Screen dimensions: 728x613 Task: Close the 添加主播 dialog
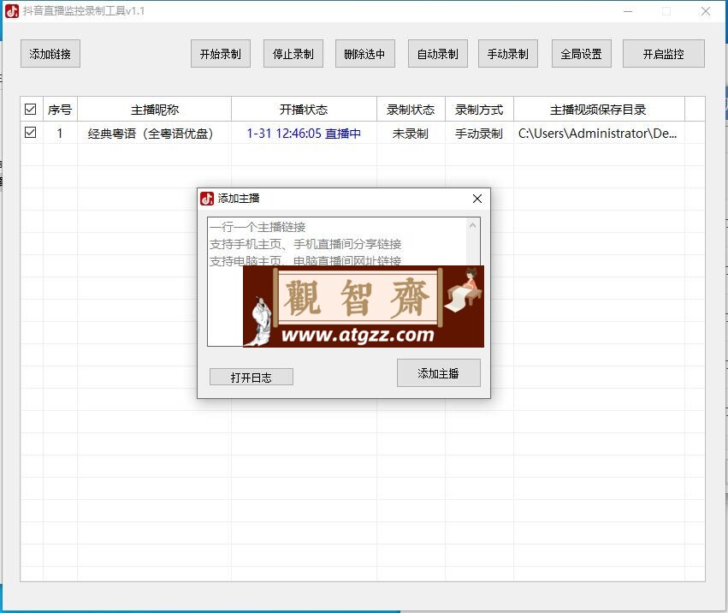(476, 199)
